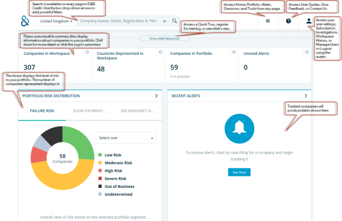Open the hamburger navigation menu
Screen dimensions: 342x221
[x=268, y=21]
